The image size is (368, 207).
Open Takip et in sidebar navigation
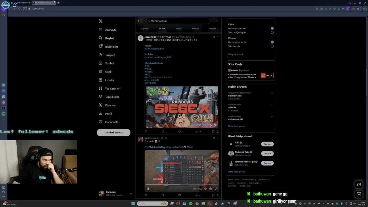pos(107,55)
